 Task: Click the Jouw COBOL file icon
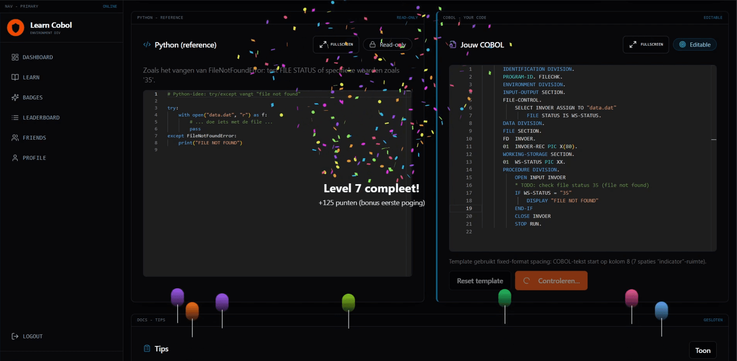453,45
